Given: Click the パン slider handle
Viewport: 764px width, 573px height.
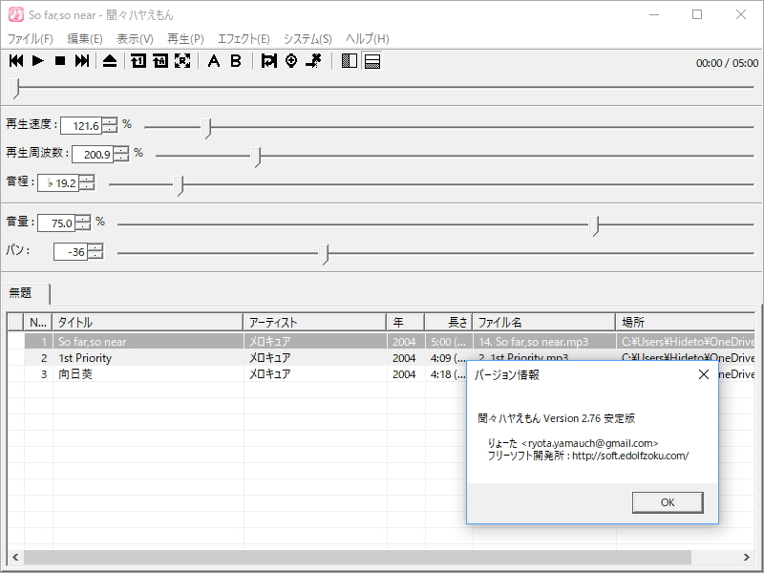Looking at the screenshot, I should coord(326,253).
